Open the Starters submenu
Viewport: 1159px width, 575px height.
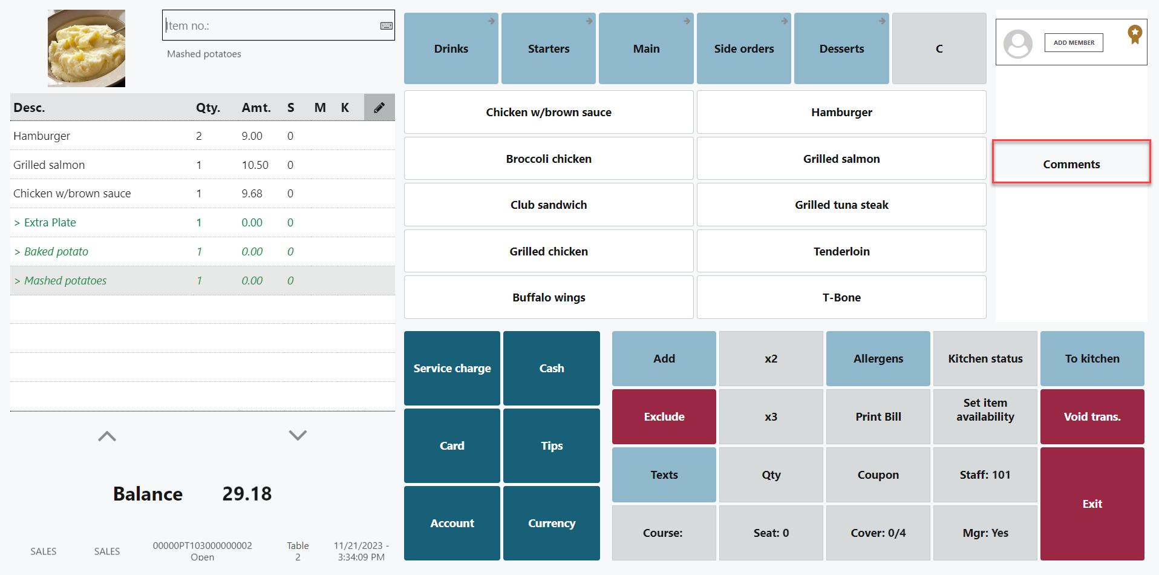[x=549, y=48]
